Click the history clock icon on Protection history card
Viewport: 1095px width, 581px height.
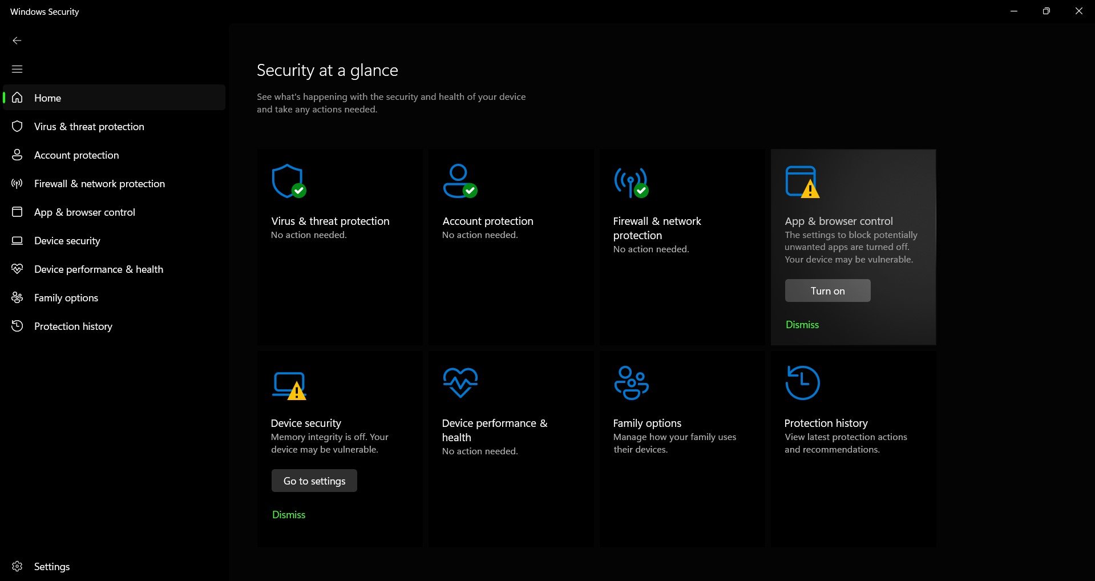click(802, 382)
